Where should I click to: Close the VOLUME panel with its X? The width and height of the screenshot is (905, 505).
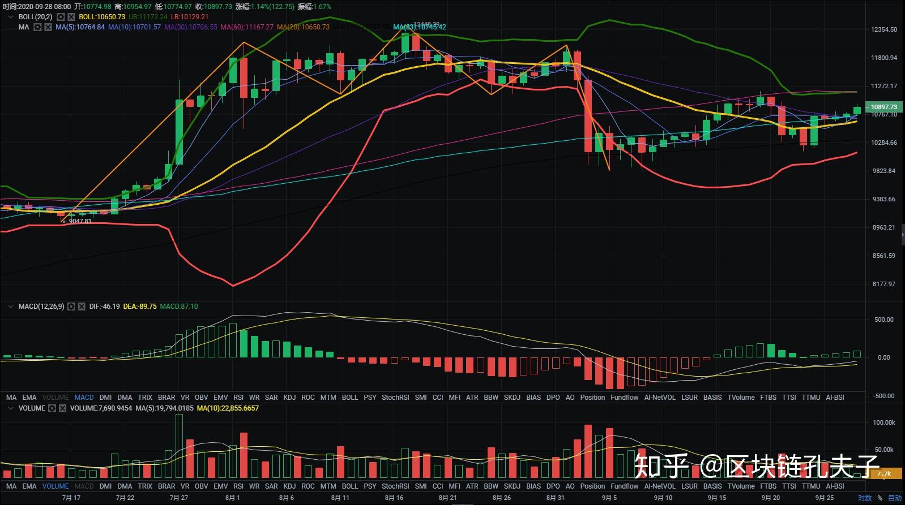click(x=62, y=408)
